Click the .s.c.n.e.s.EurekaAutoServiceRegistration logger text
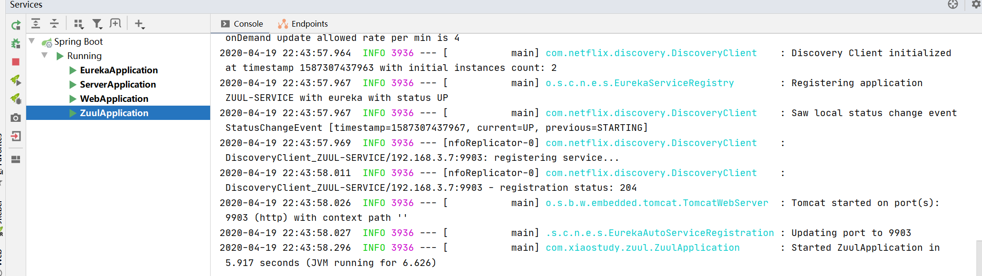Image resolution: width=982 pixels, height=276 pixels. point(660,233)
